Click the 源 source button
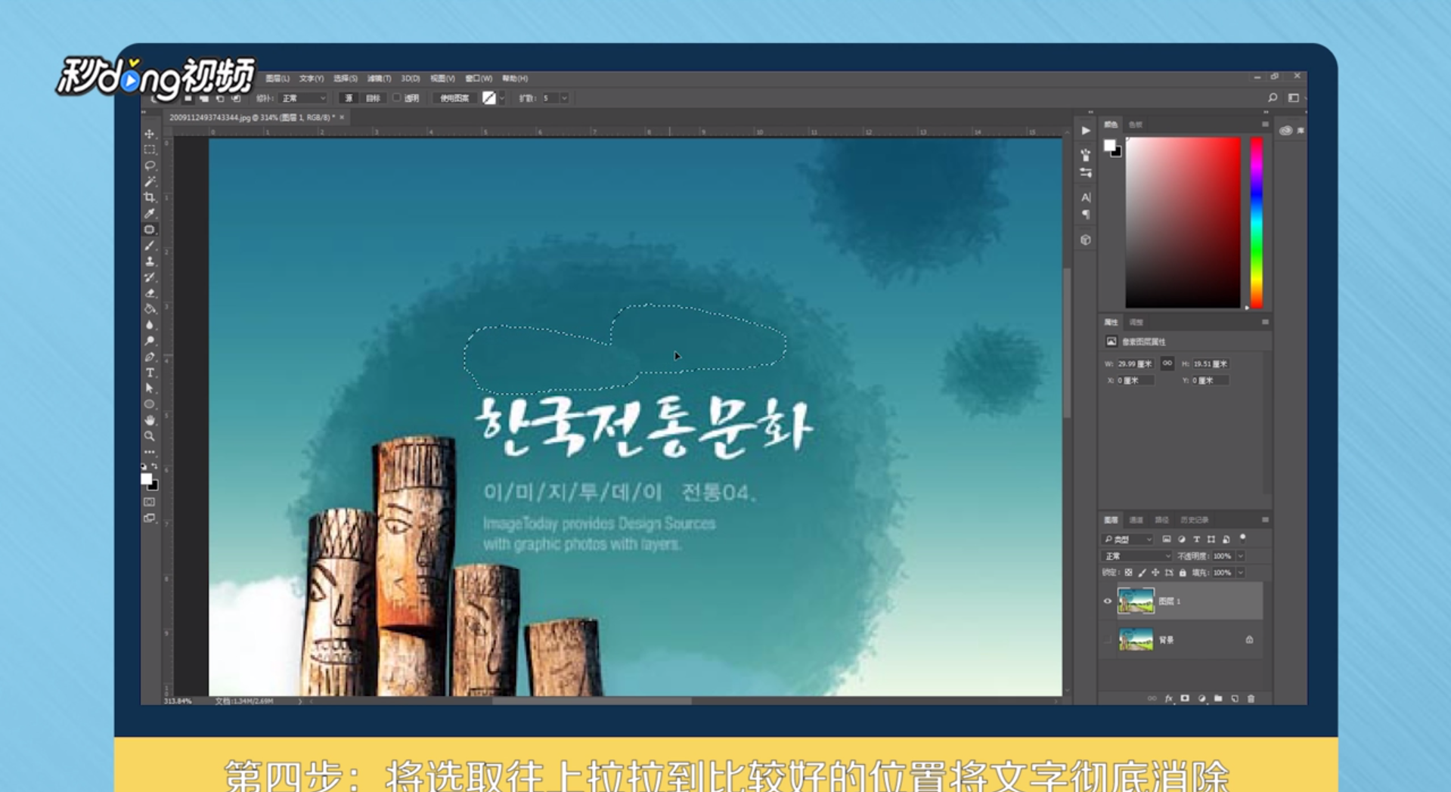This screenshot has width=1451, height=792. tap(349, 98)
